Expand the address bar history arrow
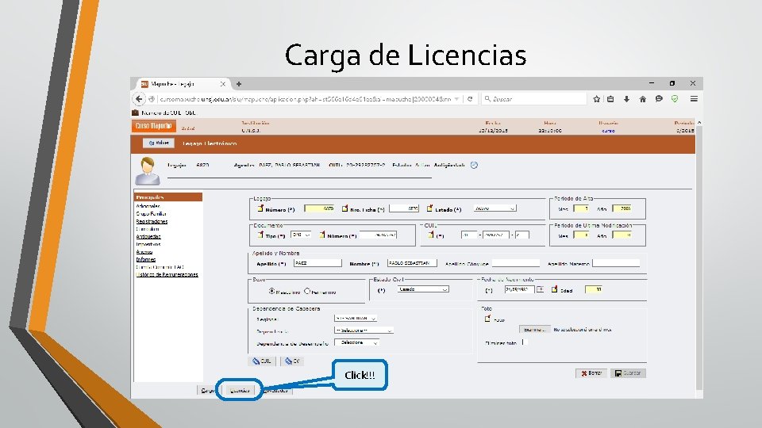Viewport: 762px width, 428px height. [x=457, y=99]
